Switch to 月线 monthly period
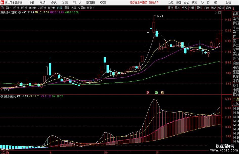The image size is (239, 154). tap(74, 8)
